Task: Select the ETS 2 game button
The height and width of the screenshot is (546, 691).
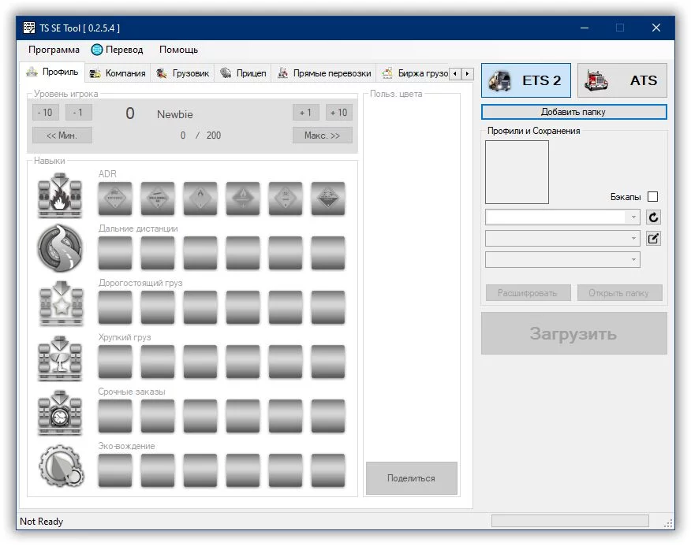Action: [525, 80]
